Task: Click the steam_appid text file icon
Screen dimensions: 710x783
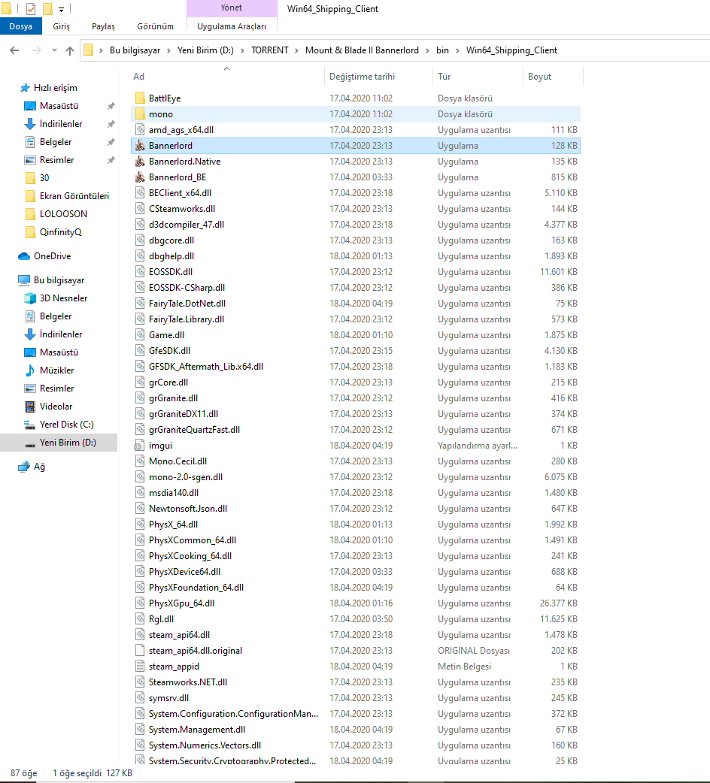Action: [x=140, y=666]
